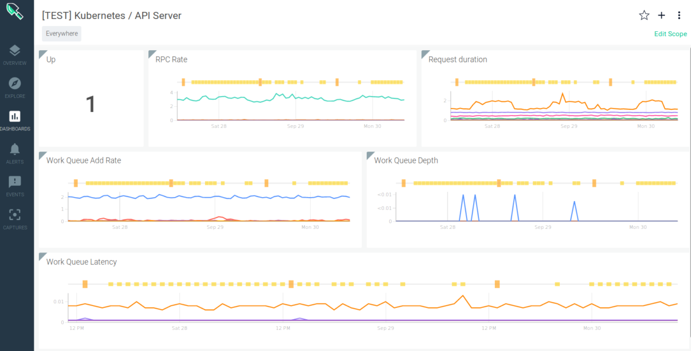This screenshot has width=691, height=351.
Task: Click the dashboard title "[TEST] Kubernetes / API Server"
Action: pyautogui.click(x=112, y=15)
